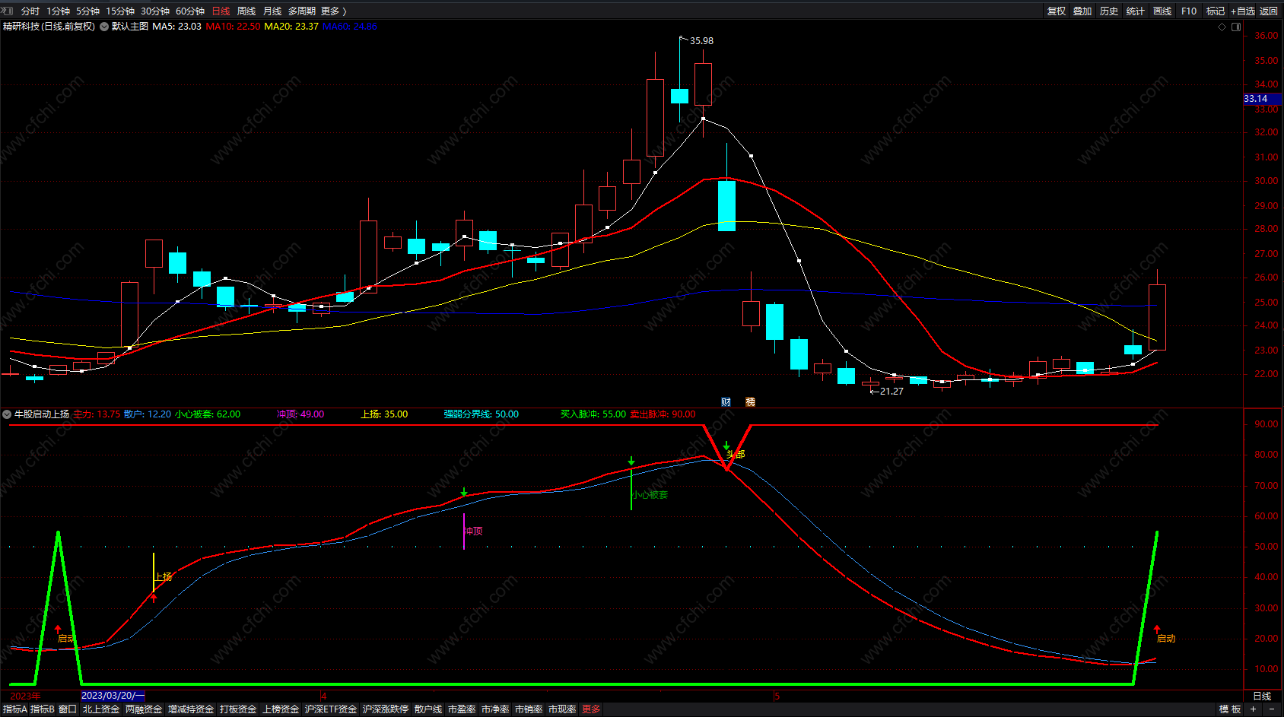This screenshot has height=717, width=1284.
Task: Select the 上榜资金 indicator tab
Action: point(281,709)
